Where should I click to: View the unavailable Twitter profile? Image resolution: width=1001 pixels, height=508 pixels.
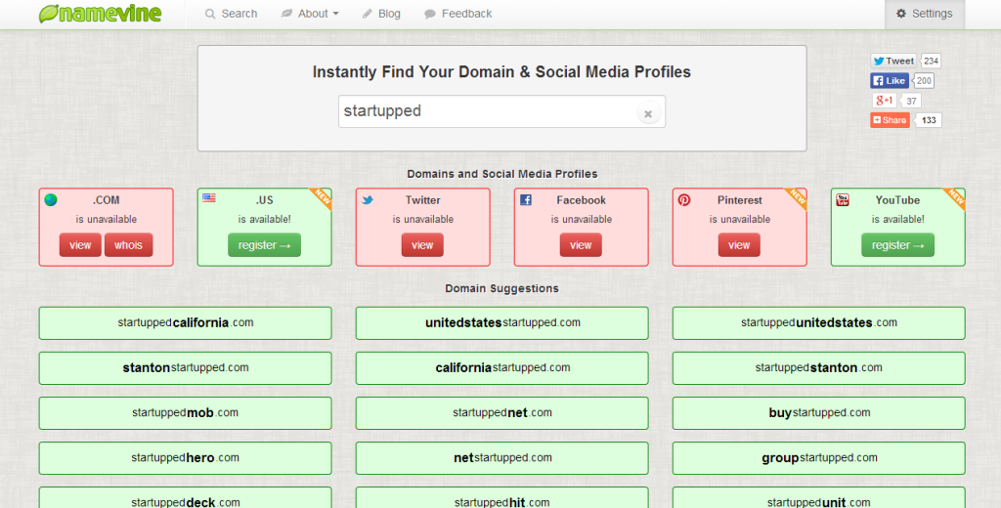coord(422,245)
